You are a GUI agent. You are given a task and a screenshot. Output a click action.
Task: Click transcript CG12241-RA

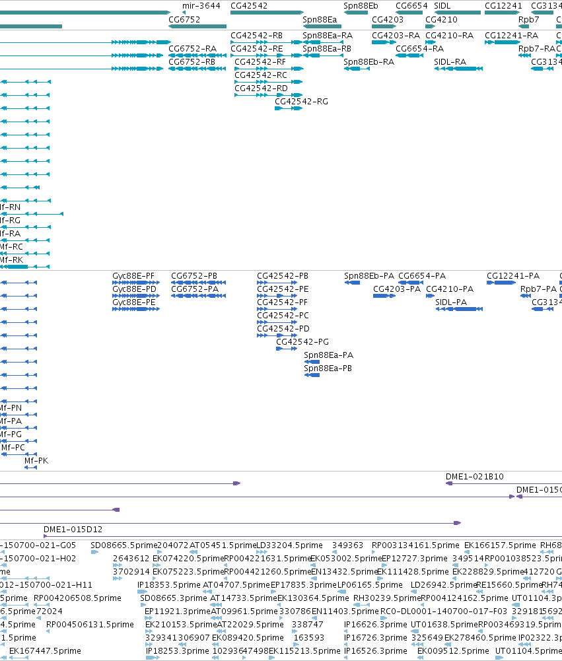[502, 42]
